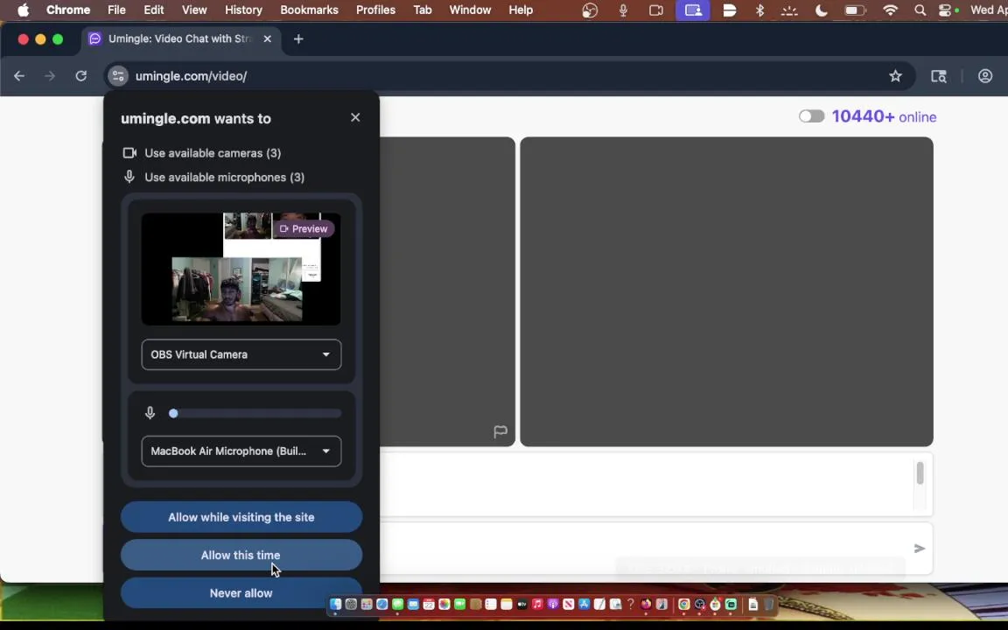Click the report flag icon on video panel

500,431
